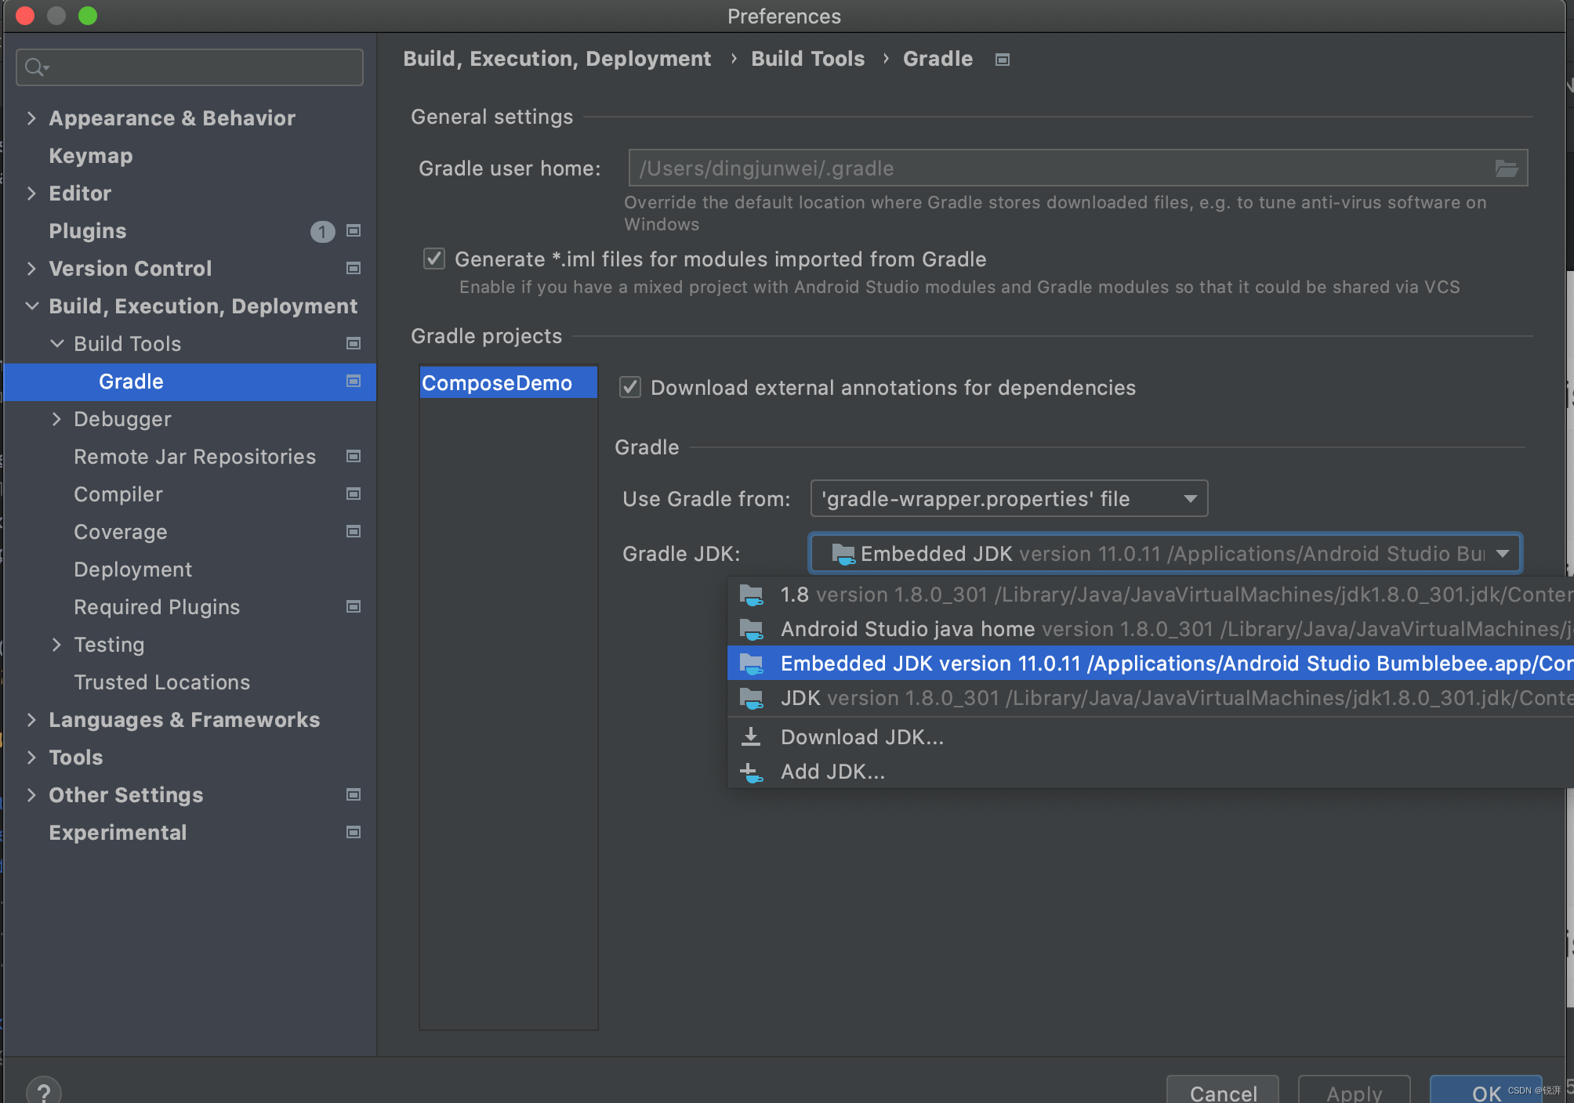This screenshot has height=1103, width=1574.
Task: Open the Use Gradle from dropdown
Action: [1008, 499]
